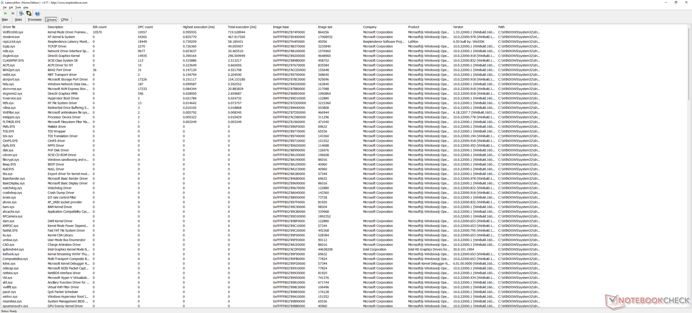Click the LatencyMon app icon in title bar
The width and height of the screenshot is (692, 313).
click(x=2, y=3)
